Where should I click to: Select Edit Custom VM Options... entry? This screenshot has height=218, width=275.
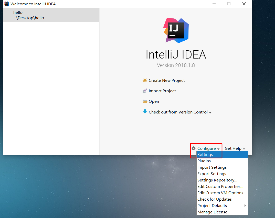point(222,193)
